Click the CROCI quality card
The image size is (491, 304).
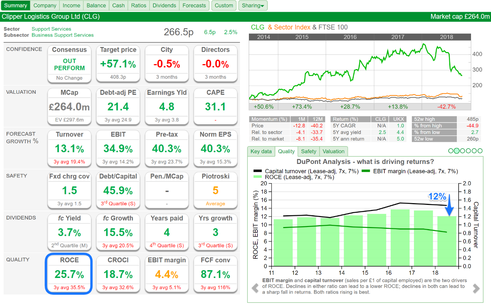[118, 274]
